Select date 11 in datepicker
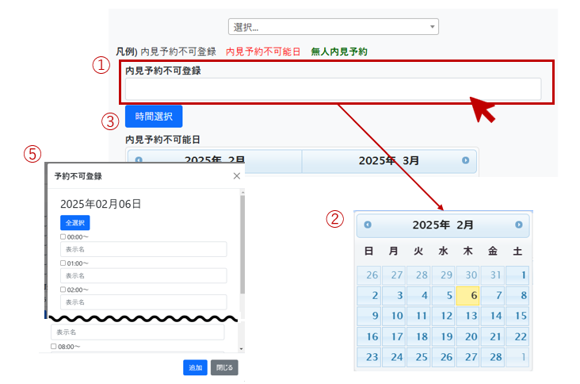 pos(418,316)
